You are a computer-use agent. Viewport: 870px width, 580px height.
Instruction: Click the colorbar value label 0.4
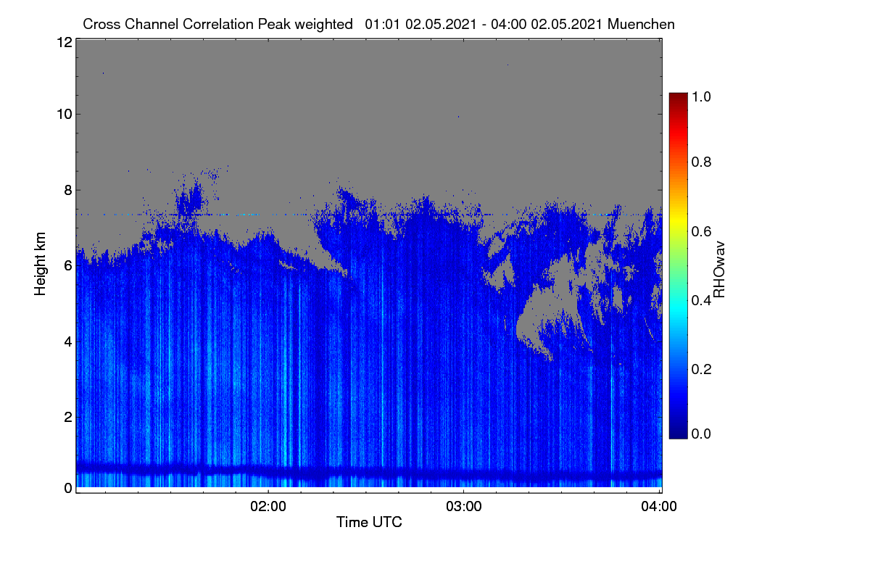[702, 300]
